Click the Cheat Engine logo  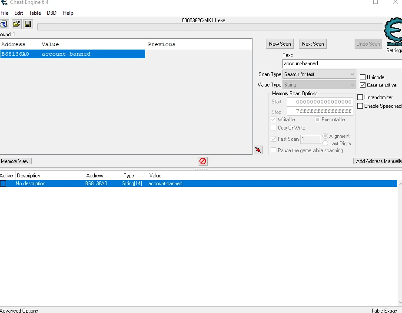click(394, 32)
